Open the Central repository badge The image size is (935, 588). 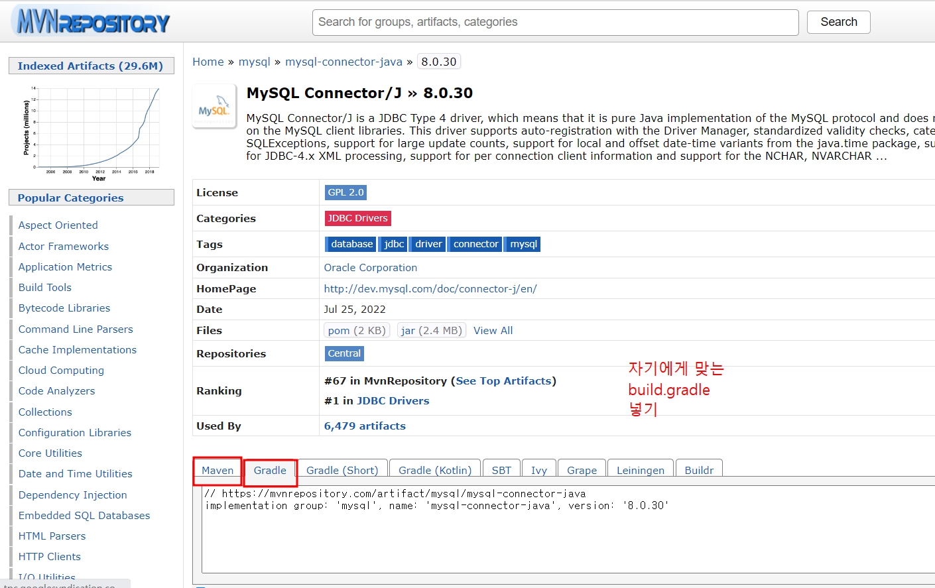[x=344, y=353]
